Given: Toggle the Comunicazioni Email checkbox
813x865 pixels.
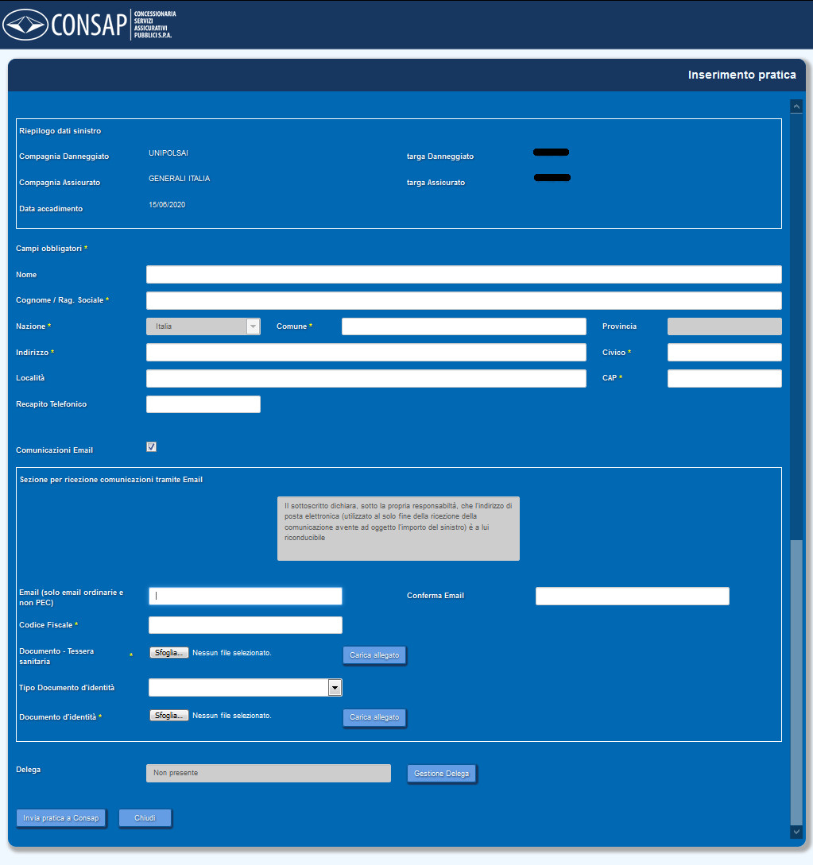Looking at the screenshot, I should [151, 447].
